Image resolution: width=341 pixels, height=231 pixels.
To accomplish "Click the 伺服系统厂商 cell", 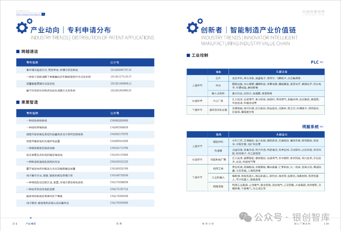I will 218,160.
